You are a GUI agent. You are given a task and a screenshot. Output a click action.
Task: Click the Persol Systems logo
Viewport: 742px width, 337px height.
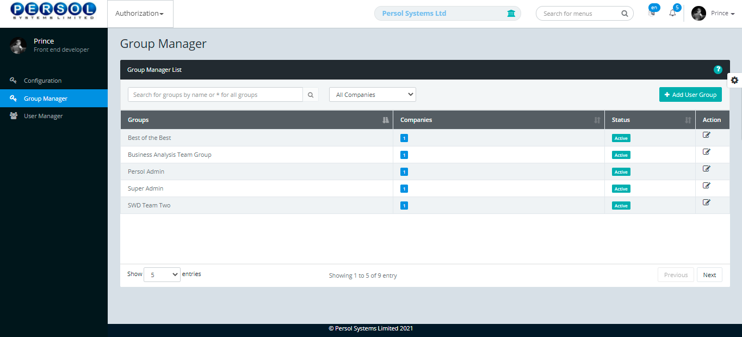pyautogui.click(x=53, y=11)
